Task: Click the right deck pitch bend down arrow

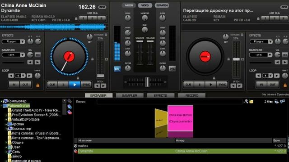Action: click(x=233, y=86)
